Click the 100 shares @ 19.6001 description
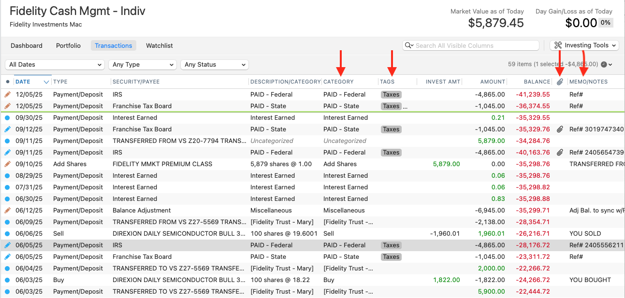 tap(284, 234)
